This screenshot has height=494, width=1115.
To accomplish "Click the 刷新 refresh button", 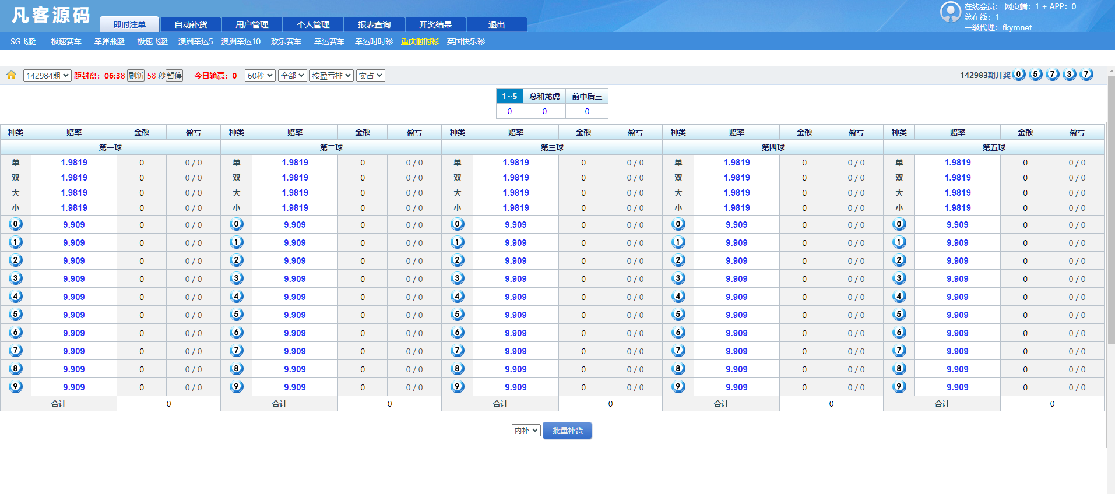I will [136, 76].
